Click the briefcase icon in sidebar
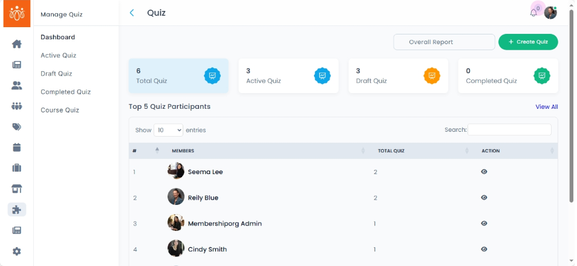577x266 pixels. [16, 168]
